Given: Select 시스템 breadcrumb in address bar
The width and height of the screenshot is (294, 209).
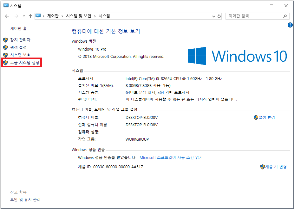Looking at the screenshot, I should (104, 16).
